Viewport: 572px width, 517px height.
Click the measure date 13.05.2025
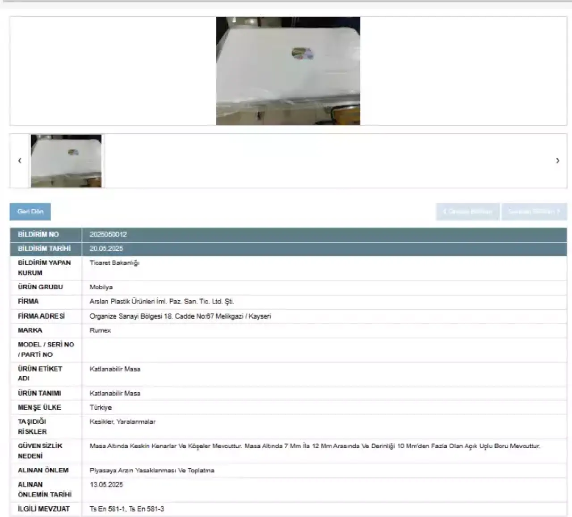106,485
